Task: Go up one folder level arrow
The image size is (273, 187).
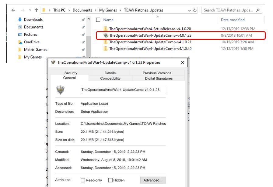Action: click(x=37, y=10)
